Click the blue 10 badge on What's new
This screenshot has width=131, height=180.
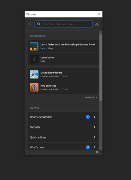pyautogui.click(x=88, y=147)
